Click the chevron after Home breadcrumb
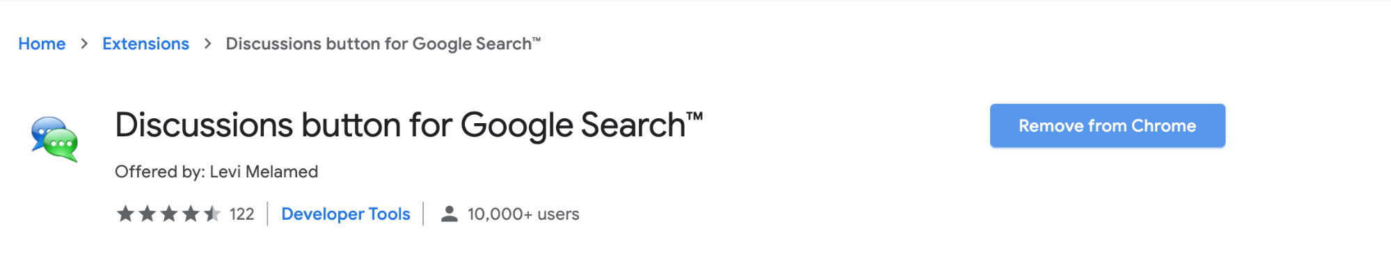This screenshot has width=1391, height=272. [84, 44]
